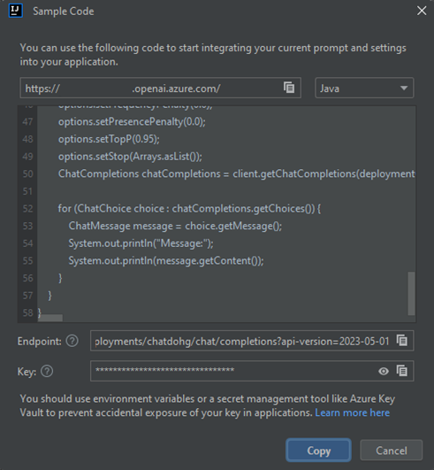
Task: Click into the https URL field
Action: [x=151, y=88]
